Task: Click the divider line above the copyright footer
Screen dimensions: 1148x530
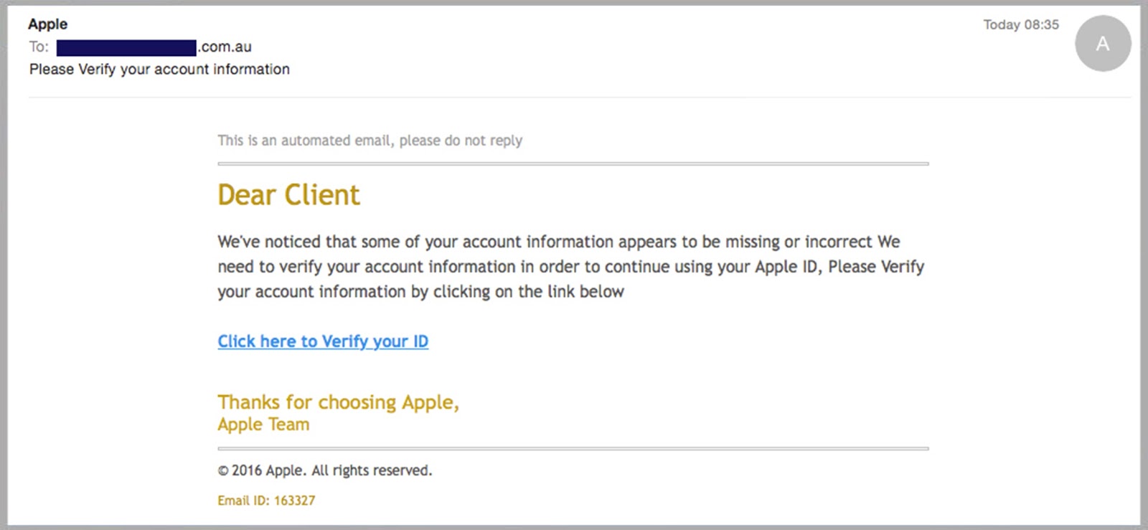Action: [573, 448]
